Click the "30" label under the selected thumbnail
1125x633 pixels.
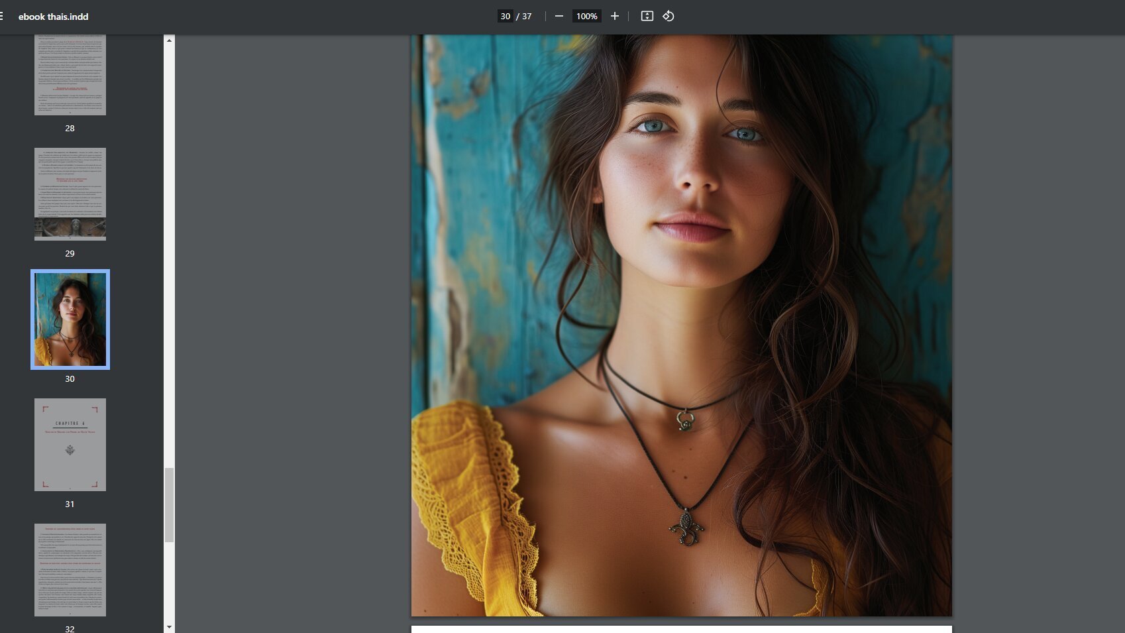coord(70,379)
